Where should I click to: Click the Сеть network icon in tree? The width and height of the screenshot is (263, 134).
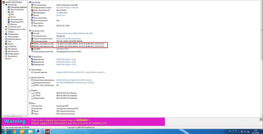(x=6, y=42)
